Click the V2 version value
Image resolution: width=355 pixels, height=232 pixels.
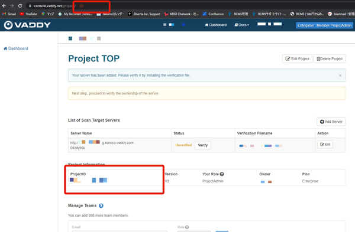tap(167, 181)
